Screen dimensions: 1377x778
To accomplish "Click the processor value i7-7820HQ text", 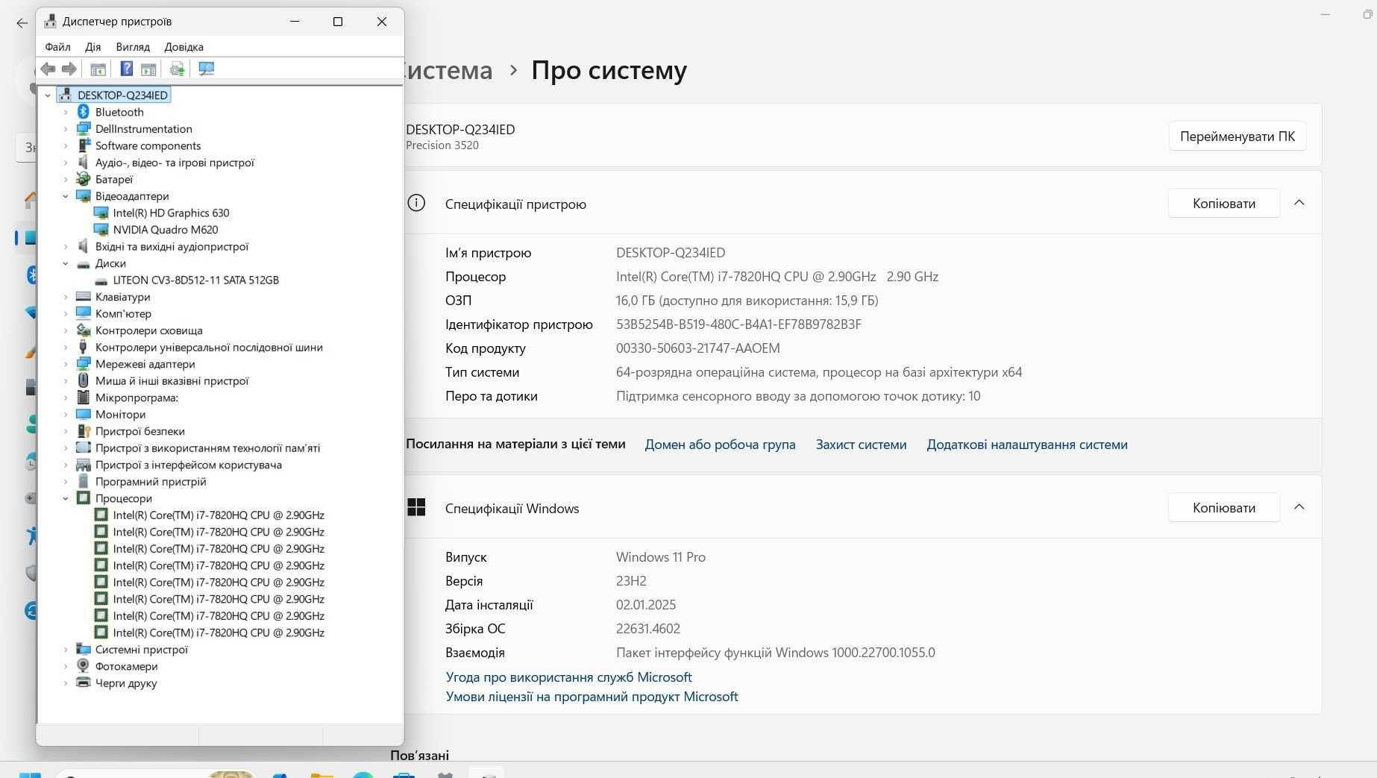I will click(777, 277).
